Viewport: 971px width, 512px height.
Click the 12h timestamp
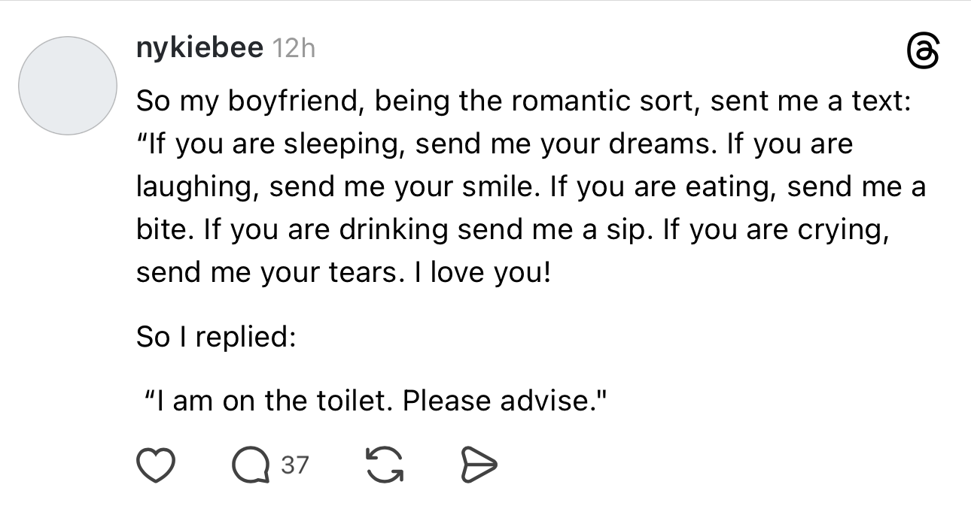[292, 49]
